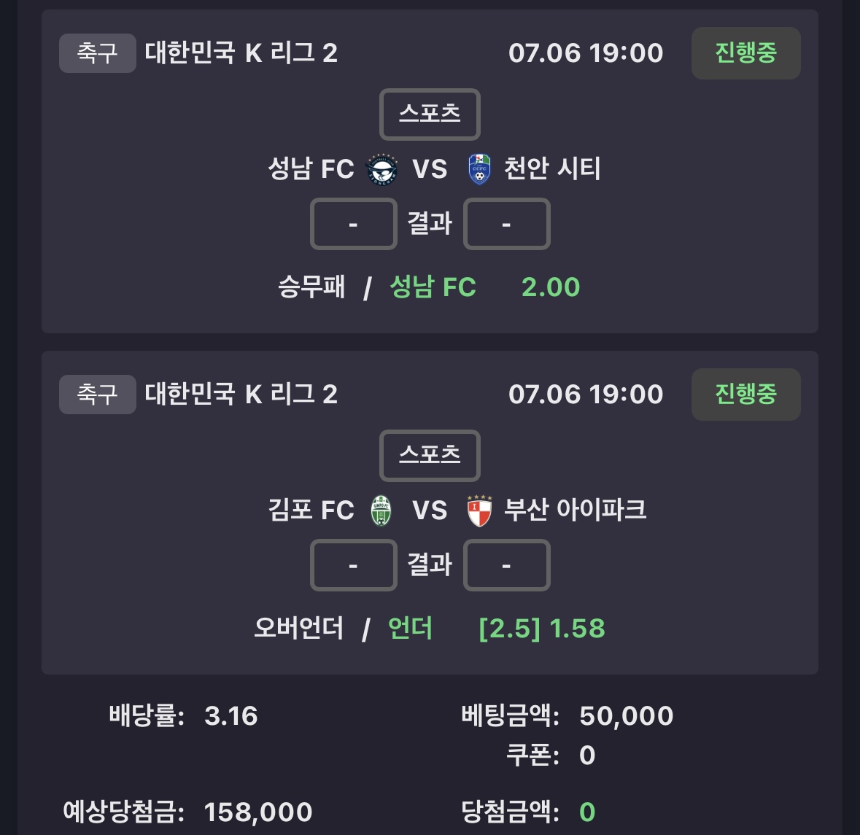This screenshot has height=835, width=860.
Task: Select the 축구 tag on the second match
Action: [98, 395]
